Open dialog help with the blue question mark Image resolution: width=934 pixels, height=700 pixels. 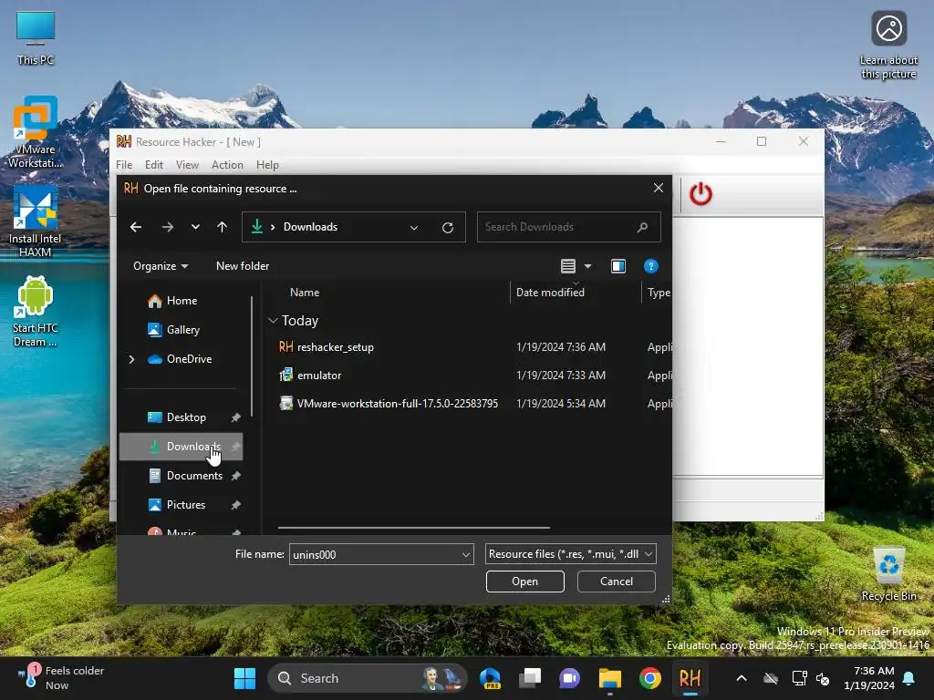651,266
